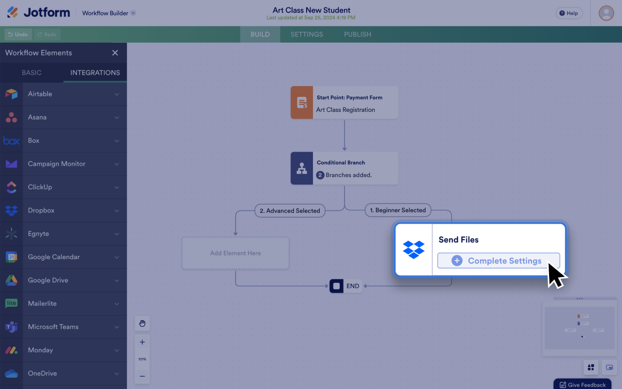Expand the Google Drive chevron
Viewport: 622px width, 389px height.
tap(117, 281)
